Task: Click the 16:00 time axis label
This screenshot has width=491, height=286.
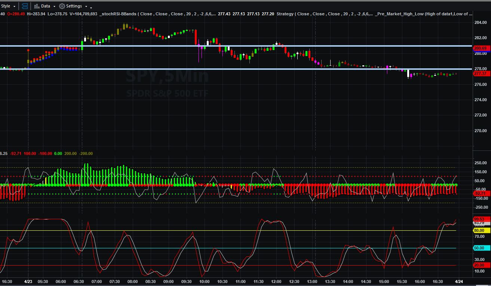Action: (420, 281)
